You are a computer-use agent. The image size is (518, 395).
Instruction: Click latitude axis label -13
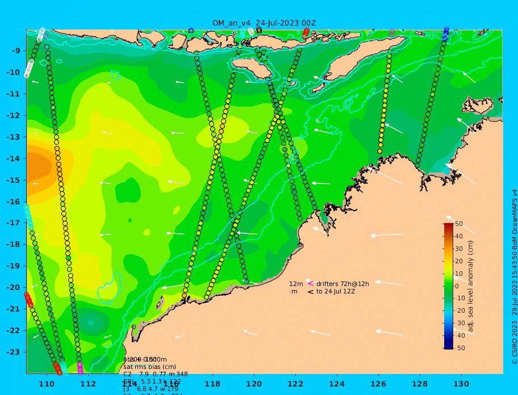pos(13,137)
